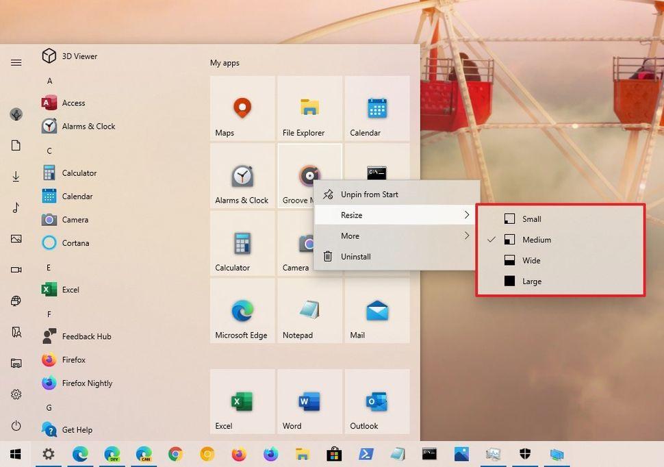
Task: Open Settings gear in Start sidebar
Action: pyautogui.click(x=16, y=394)
